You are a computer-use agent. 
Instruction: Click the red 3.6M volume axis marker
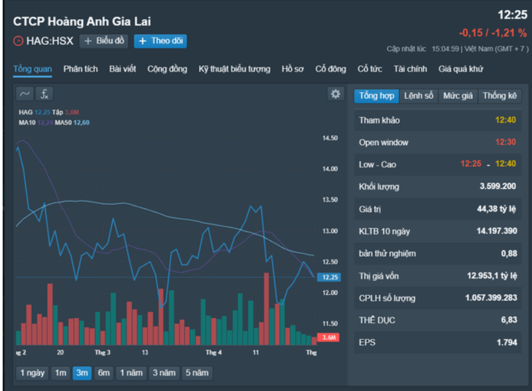pyautogui.click(x=328, y=337)
